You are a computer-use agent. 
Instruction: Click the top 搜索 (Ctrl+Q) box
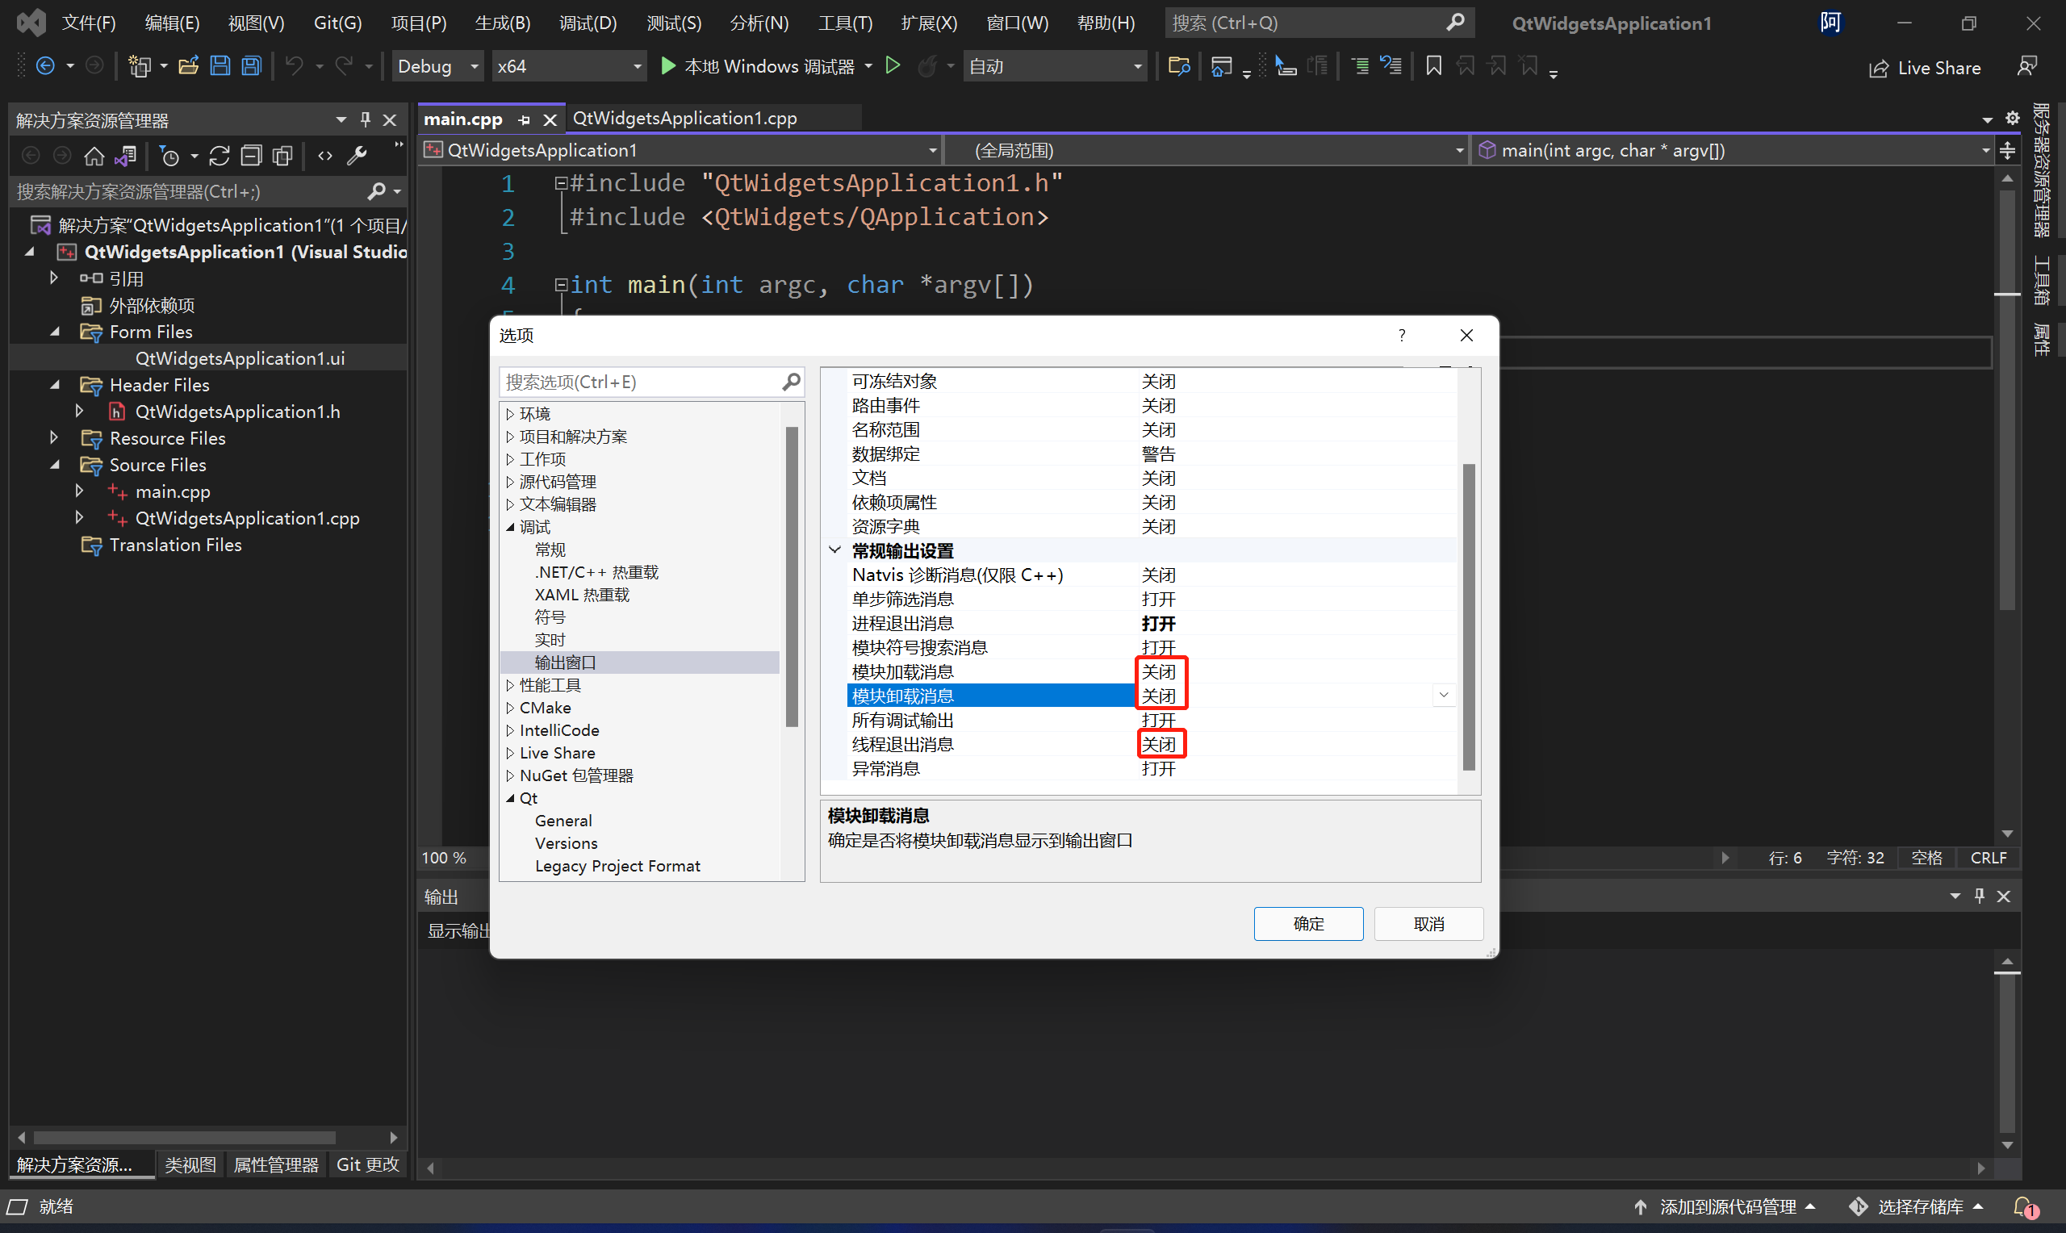pyautogui.click(x=1319, y=23)
